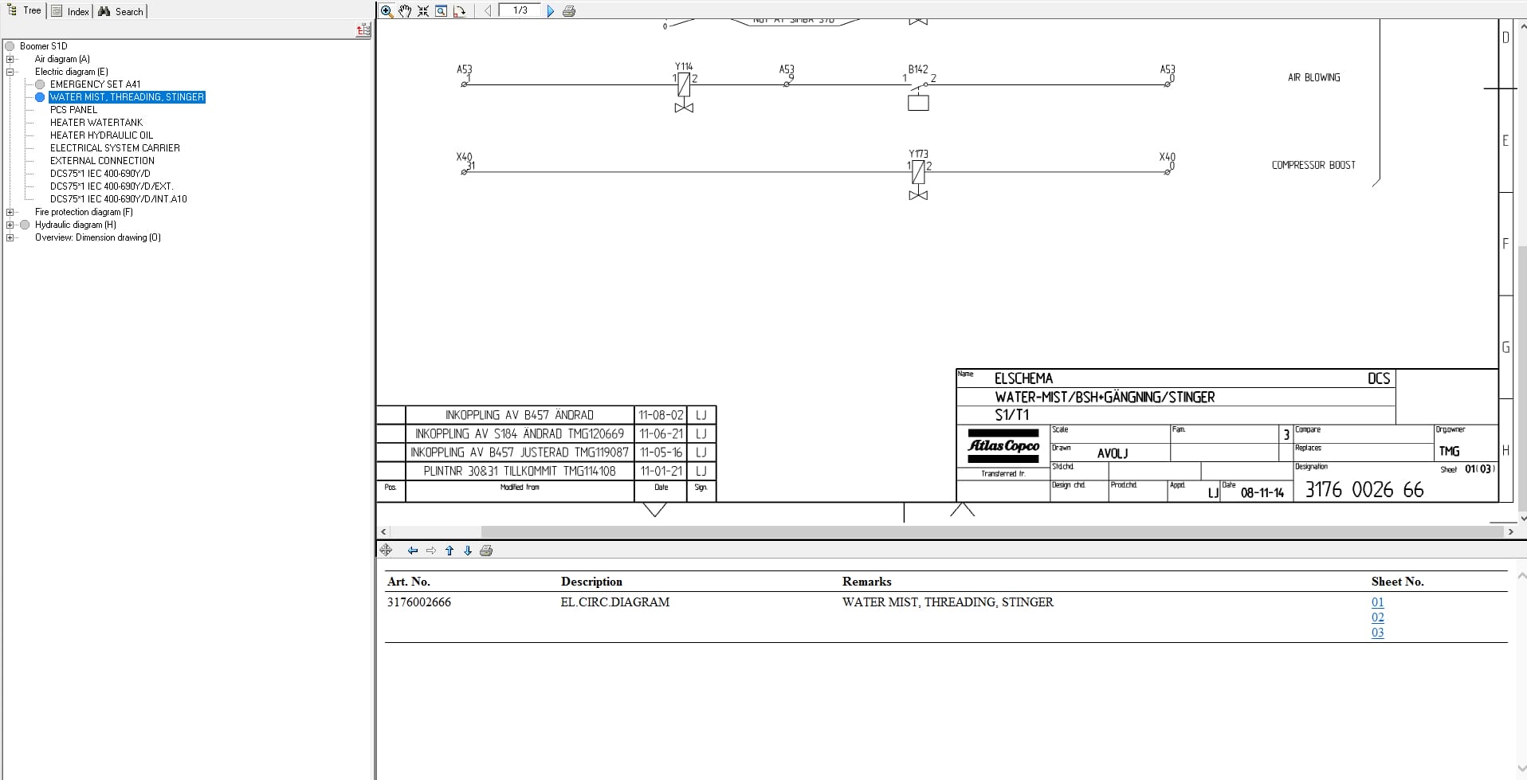Click the next page blue arrow

[552, 10]
